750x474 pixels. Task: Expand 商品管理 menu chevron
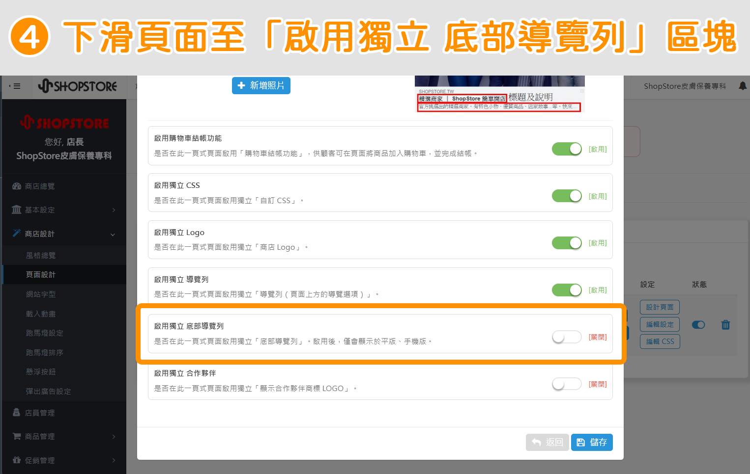(114, 437)
